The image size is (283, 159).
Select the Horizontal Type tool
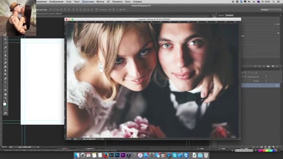pos(5,82)
